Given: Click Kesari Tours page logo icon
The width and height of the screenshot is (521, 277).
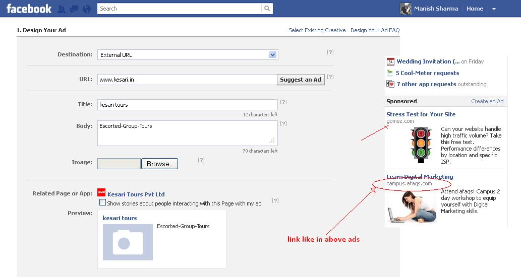Looking at the screenshot, I should pyautogui.click(x=101, y=192).
